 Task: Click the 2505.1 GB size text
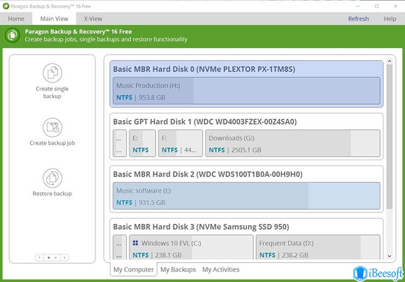pos(246,150)
